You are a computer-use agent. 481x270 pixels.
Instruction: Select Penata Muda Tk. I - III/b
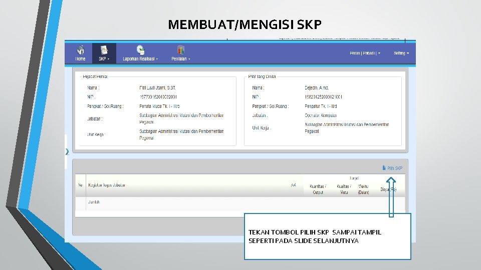click(159, 106)
